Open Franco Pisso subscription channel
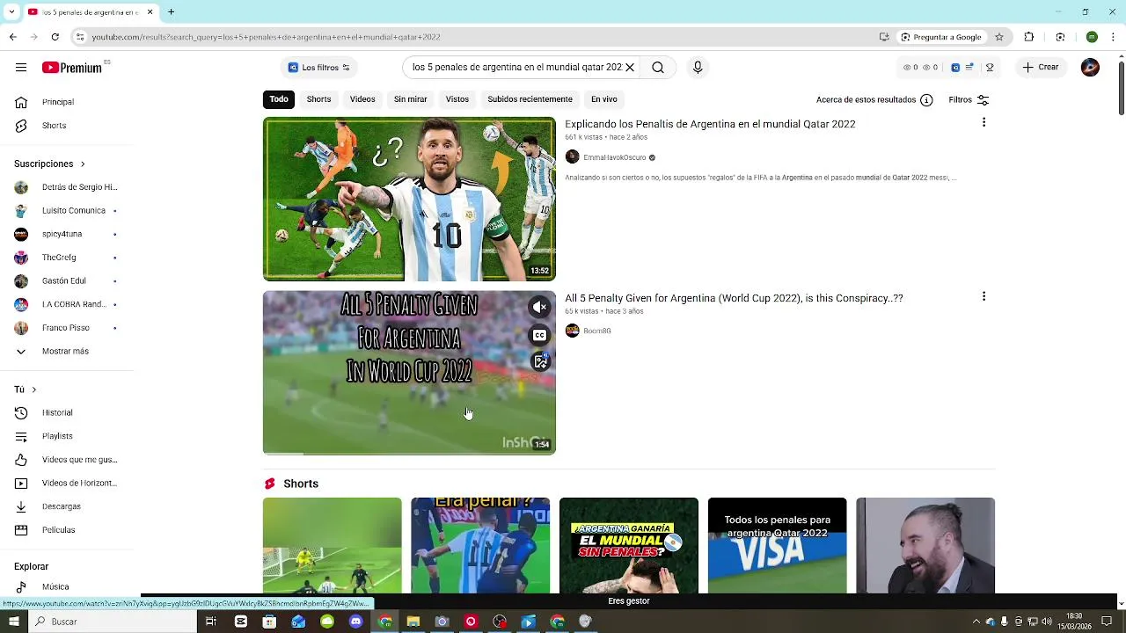Screen dimensions: 1126x633 coord(66,328)
